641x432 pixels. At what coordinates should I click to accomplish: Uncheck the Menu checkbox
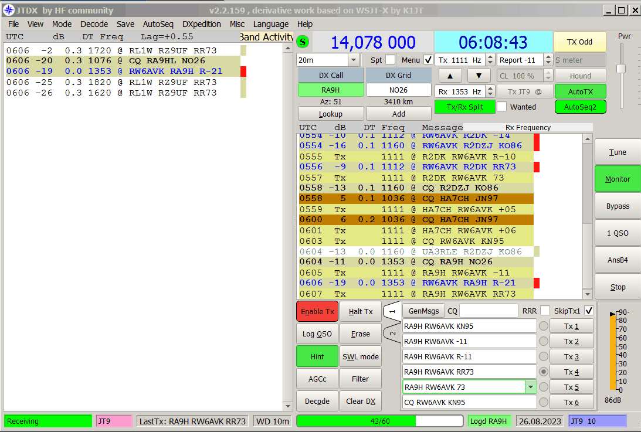[428, 60]
